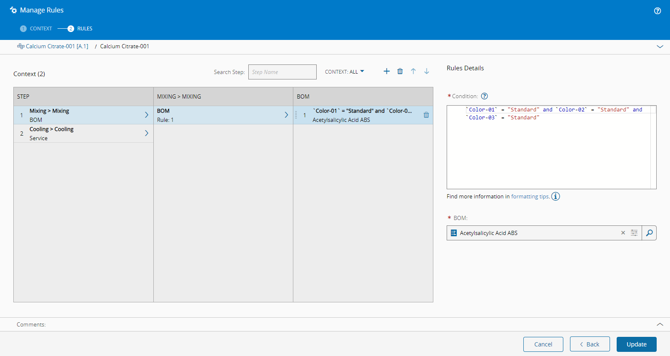Viewport: 670px width, 356px height.
Task: Clear the BOM field with X
Action: (623, 233)
